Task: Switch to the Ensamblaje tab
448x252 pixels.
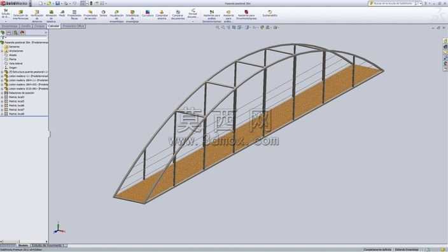Action: pos(10,26)
